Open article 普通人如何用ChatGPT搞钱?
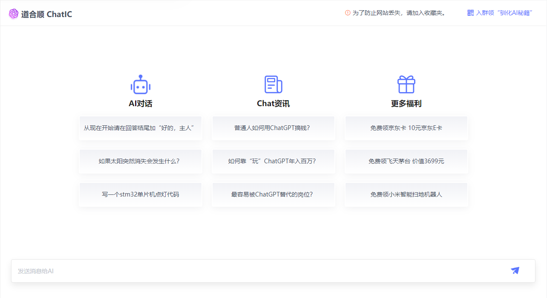 [x=273, y=128]
